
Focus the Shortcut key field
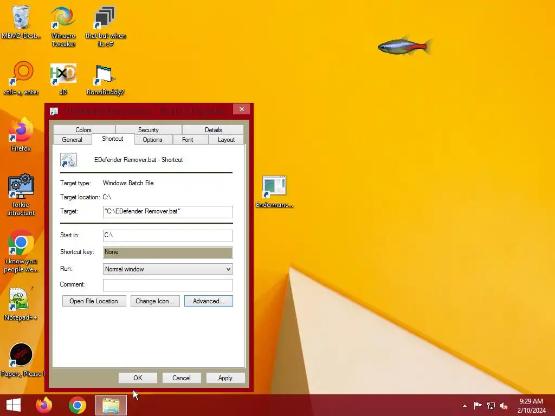pos(168,252)
